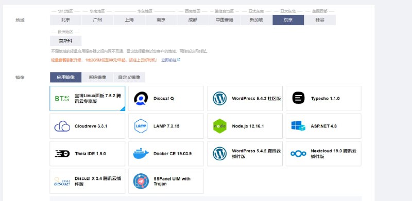Image resolution: width=412 pixels, height=201 pixels.
Task: Click the orange 轻量套餐重磅升级 promo text
Action: click(x=104, y=60)
